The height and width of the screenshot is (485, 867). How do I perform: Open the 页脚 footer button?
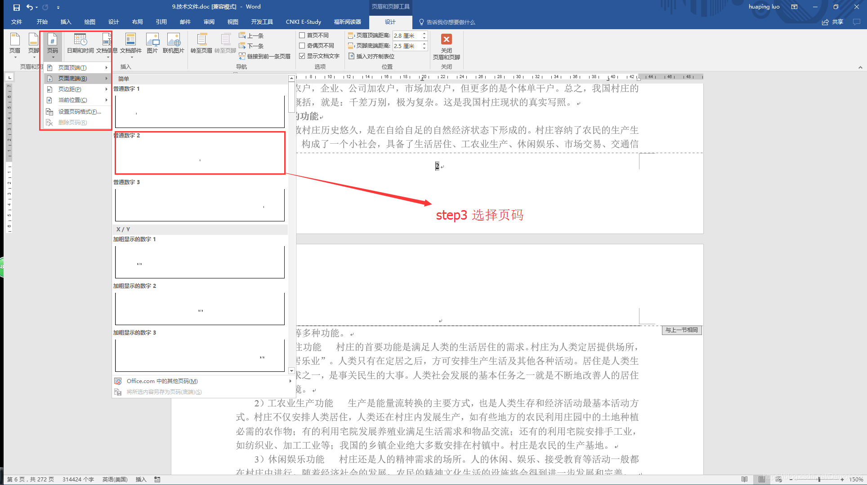click(34, 45)
